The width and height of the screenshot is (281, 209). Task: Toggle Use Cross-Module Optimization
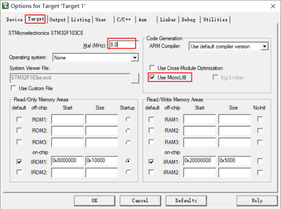click(152, 68)
